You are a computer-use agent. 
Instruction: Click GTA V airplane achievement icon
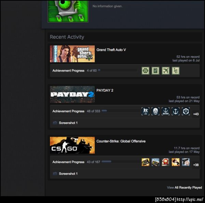[x=165, y=71]
